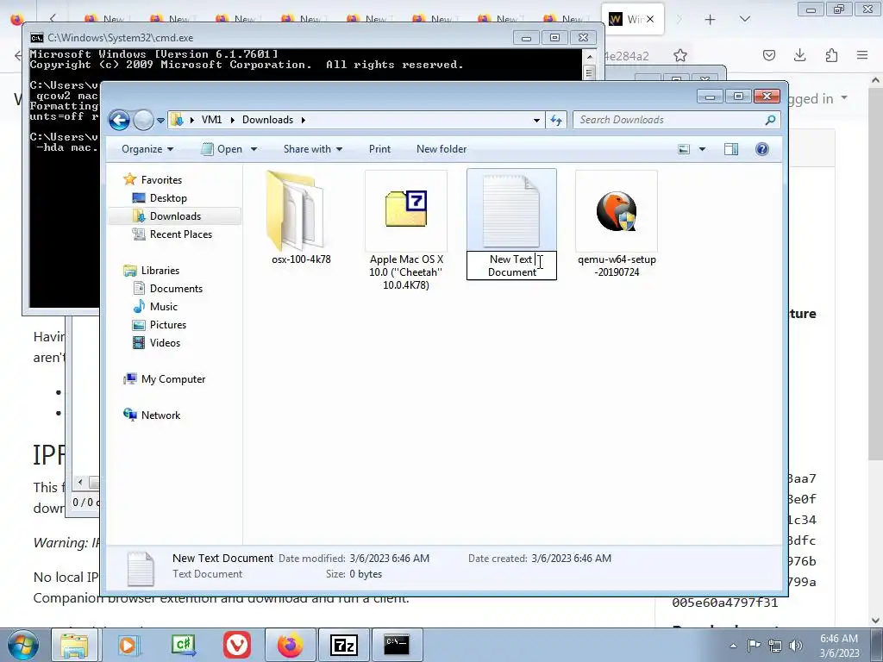Open the address bar history dropdown
The width and height of the screenshot is (883, 662).
point(536,120)
